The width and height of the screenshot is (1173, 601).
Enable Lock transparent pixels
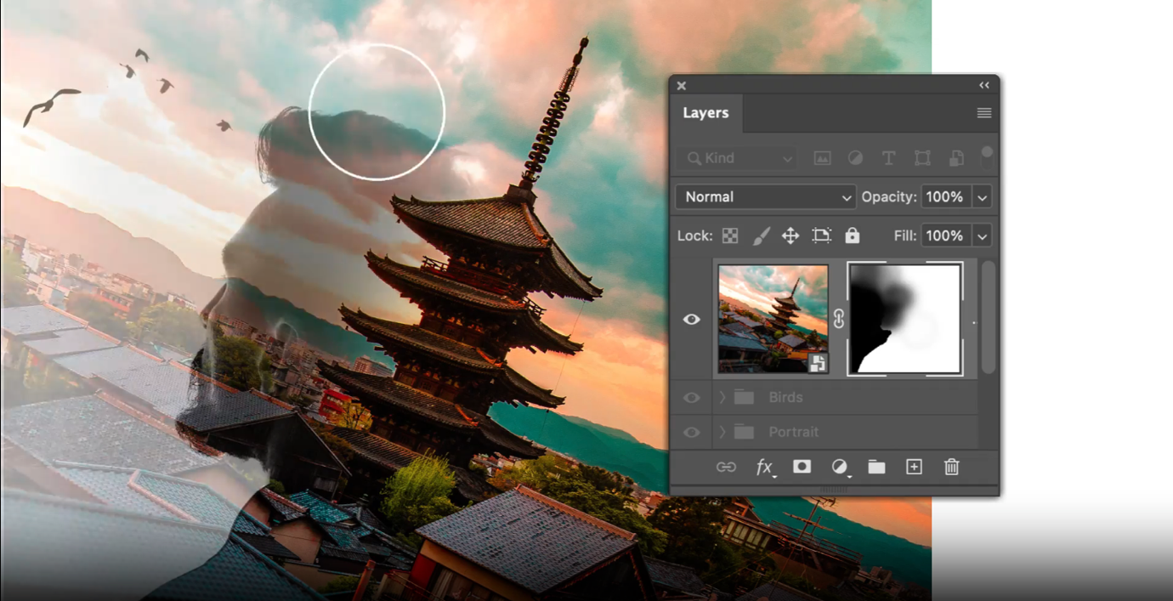[x=729, y=235]
